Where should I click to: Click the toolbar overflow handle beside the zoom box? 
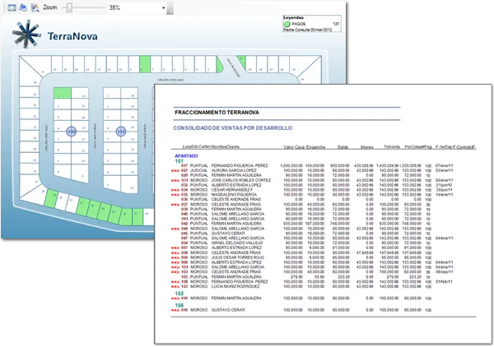pyautogui.click(x=170, y=8)
